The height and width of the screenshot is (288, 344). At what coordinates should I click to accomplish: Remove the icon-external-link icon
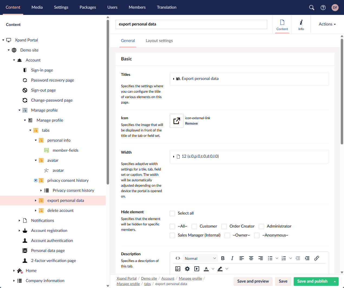(191, 124)
